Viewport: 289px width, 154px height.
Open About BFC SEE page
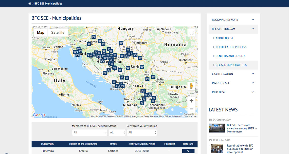point(225,38)
